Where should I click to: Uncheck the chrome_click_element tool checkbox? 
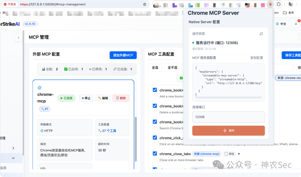click(155, 138)
